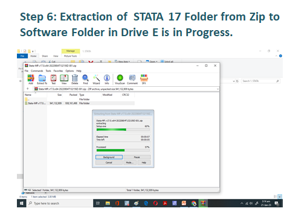Click the SFX archive icon
Viewport: 290px width, 217px height.
coord(144,79)
